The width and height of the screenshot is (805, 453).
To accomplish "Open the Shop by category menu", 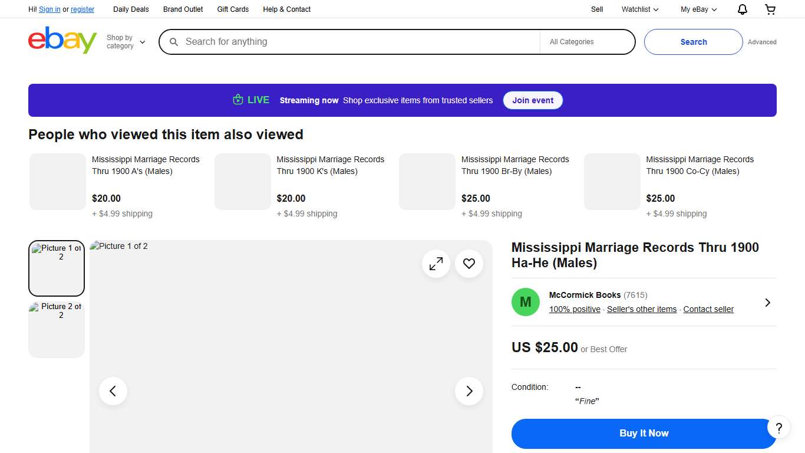I will [x=124, y=40].
